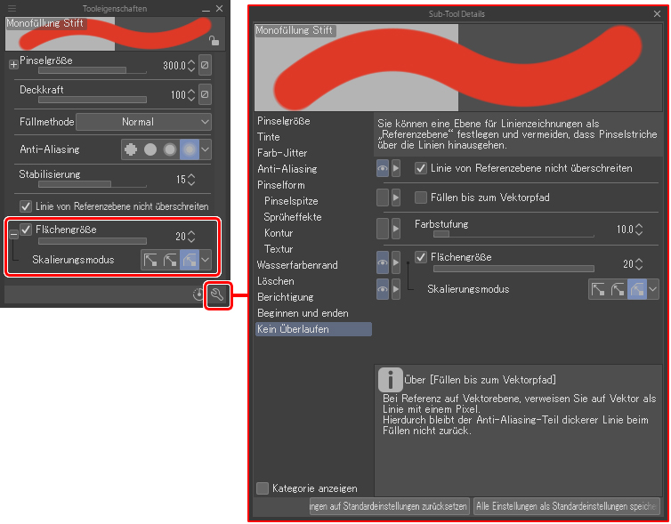Viewport: 671px width, 524px height.
Task: Select the first Anti-Aliasing option icon in Tooleigenschaften
Action: click(x=132, y=149)
